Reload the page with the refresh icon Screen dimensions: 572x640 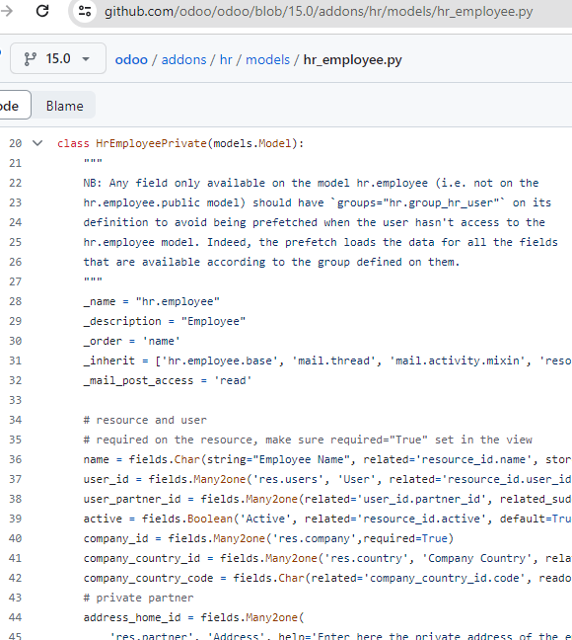click(x=42, y=11)
